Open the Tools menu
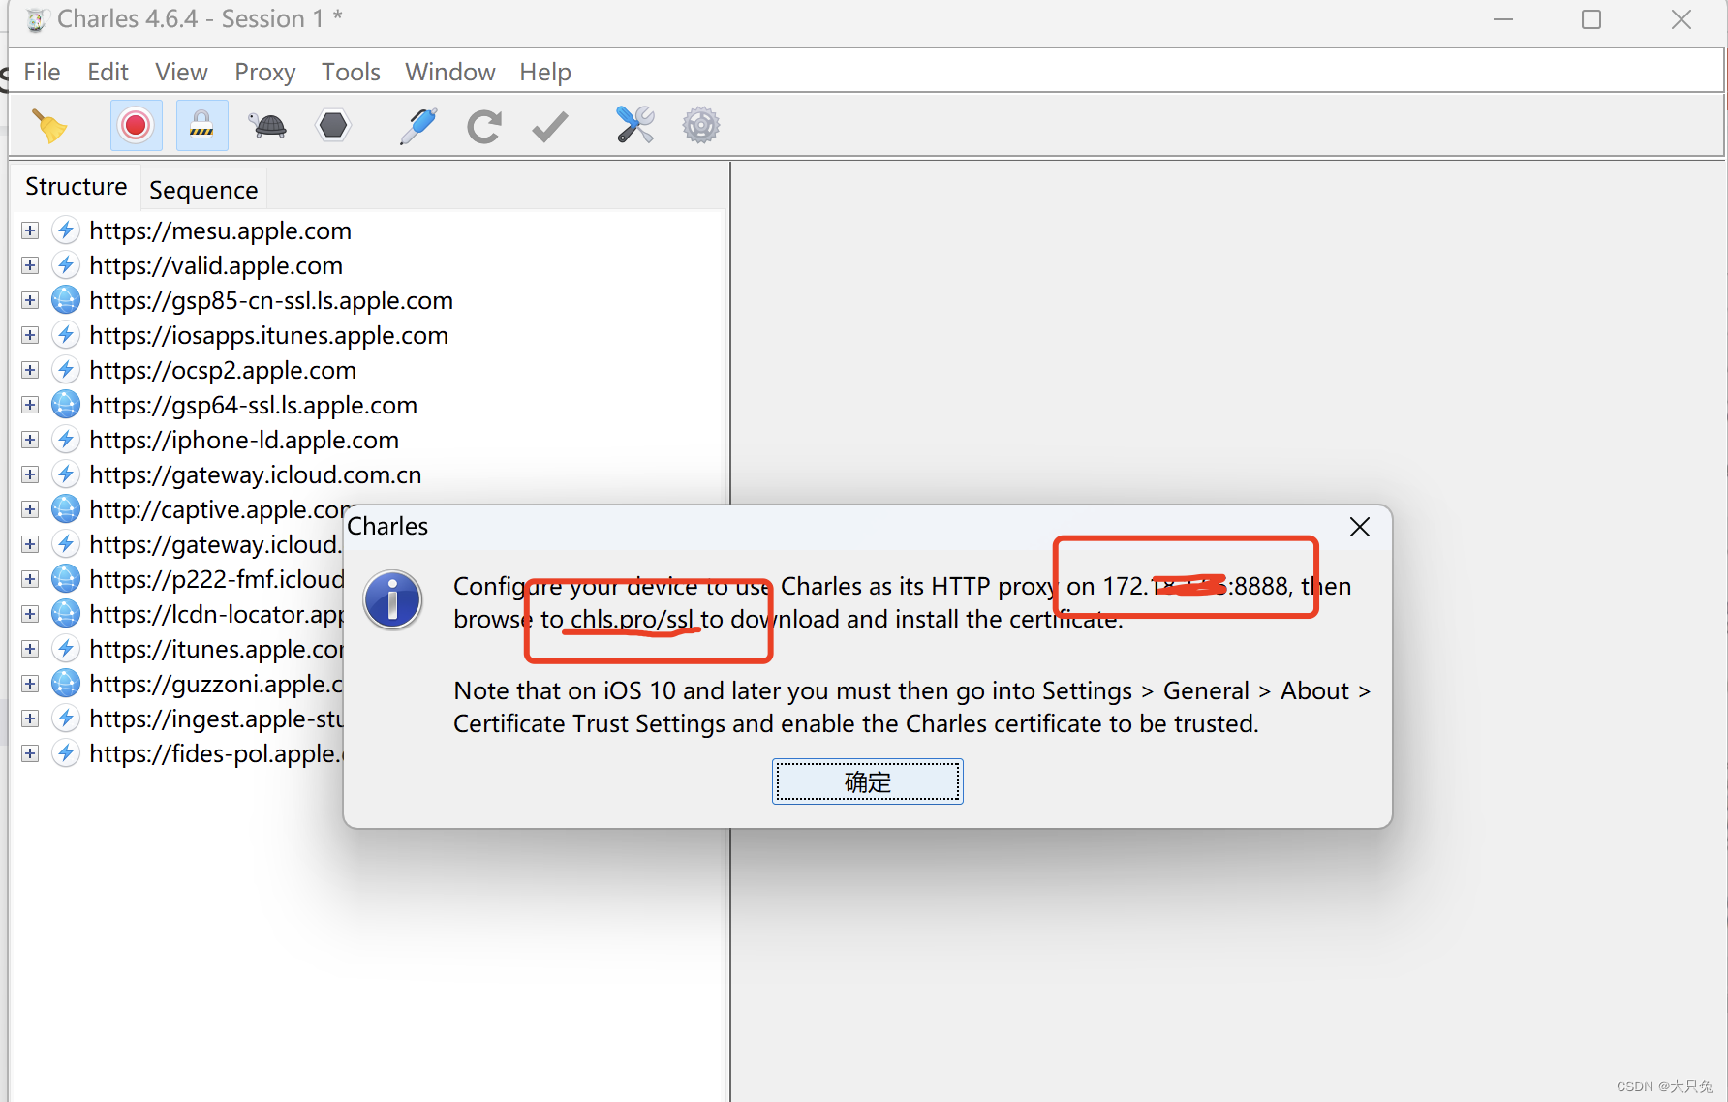 pos(351,72)
